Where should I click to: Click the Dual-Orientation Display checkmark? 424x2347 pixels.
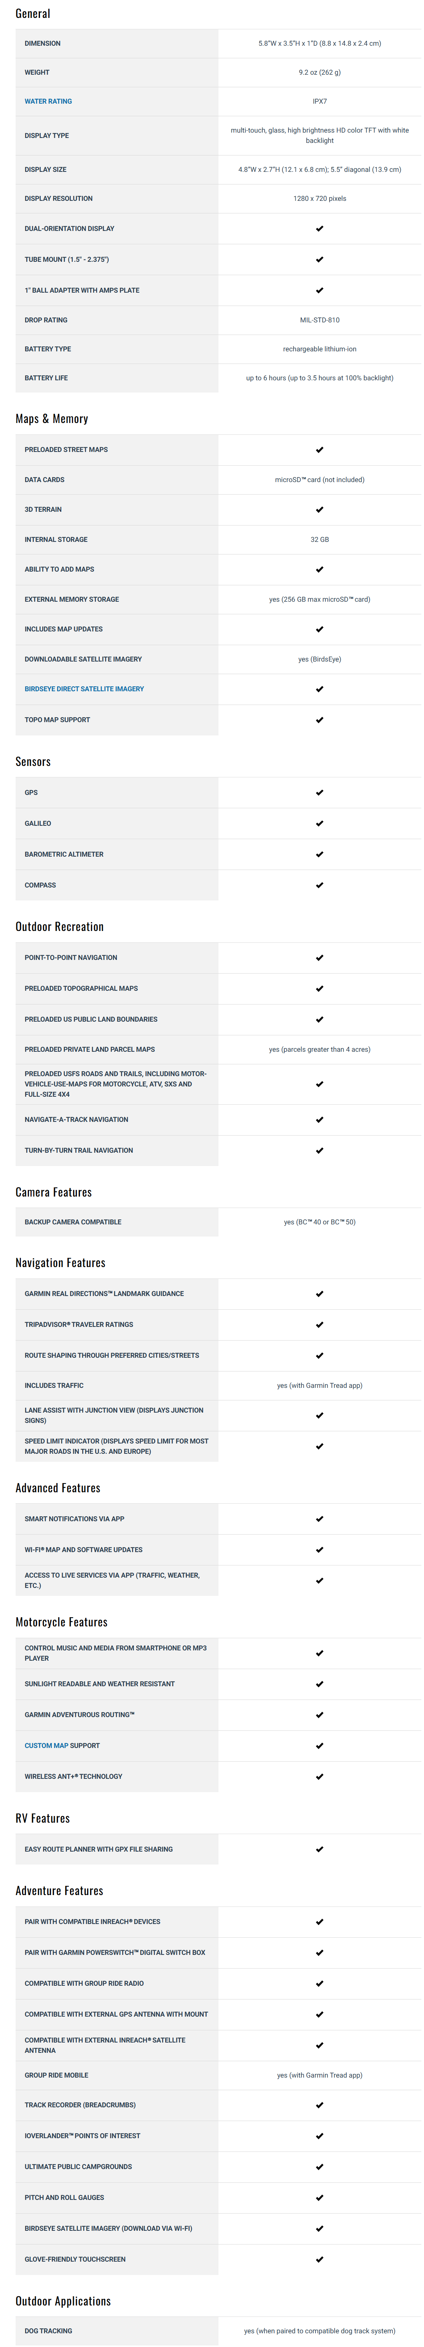319,229
